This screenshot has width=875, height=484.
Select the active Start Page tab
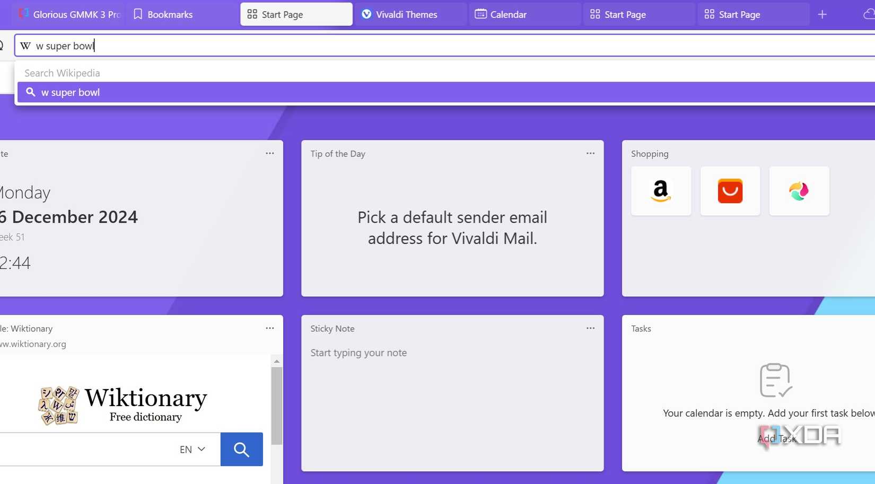tap(296, 14)
